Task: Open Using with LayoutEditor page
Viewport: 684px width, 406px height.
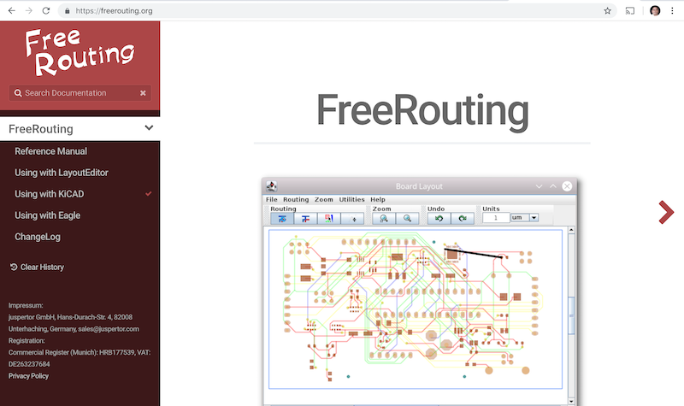Action: [x=62, y=173]
